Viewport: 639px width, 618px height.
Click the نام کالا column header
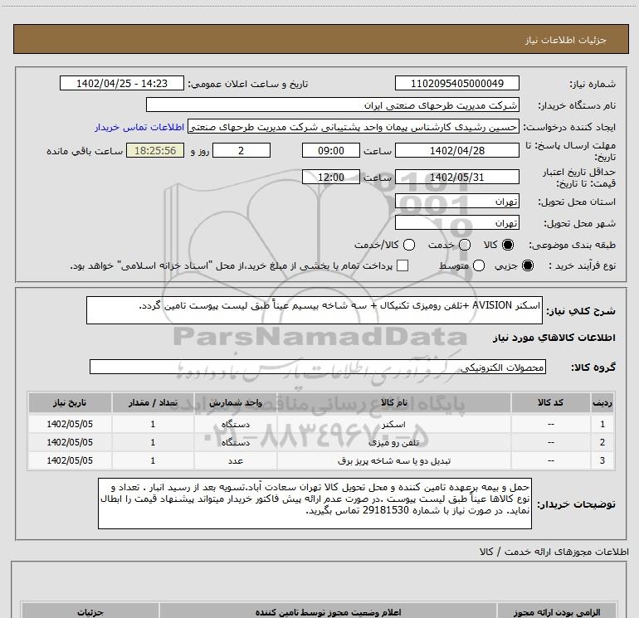tap(393, 402)
